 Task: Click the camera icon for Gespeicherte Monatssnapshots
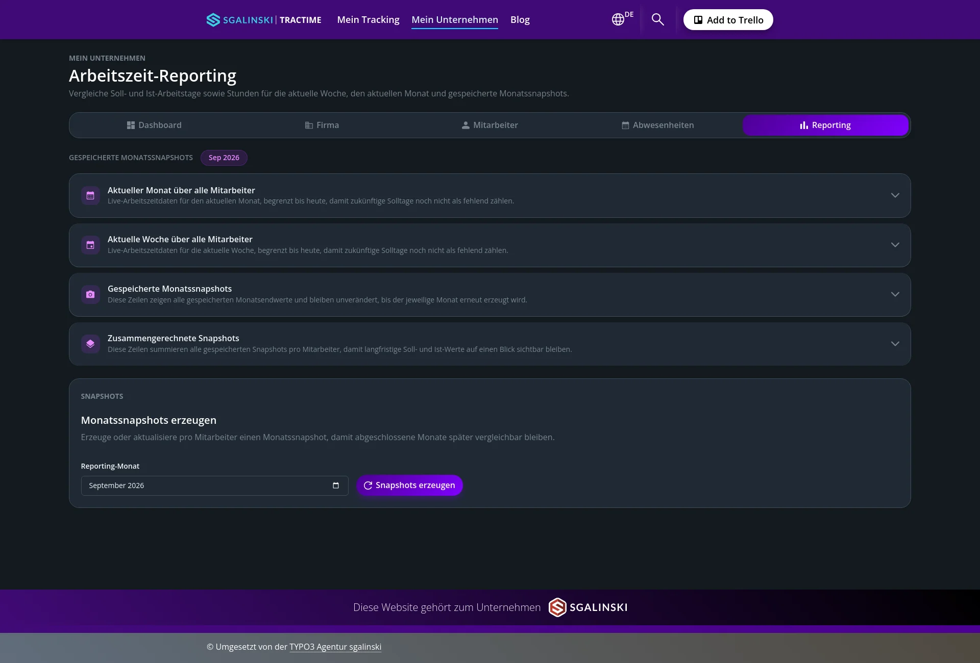pos(90,294)
